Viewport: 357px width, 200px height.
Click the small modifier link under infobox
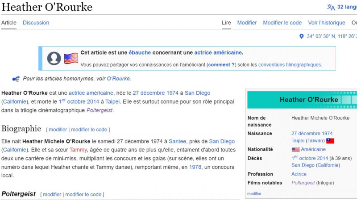click(x=254, y=193)
